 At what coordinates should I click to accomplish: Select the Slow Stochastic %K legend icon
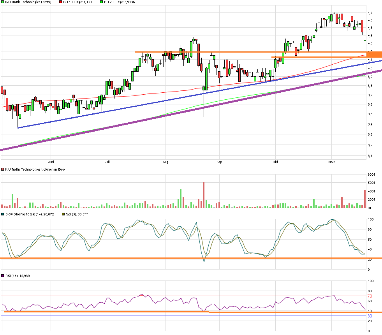[2, 213]
